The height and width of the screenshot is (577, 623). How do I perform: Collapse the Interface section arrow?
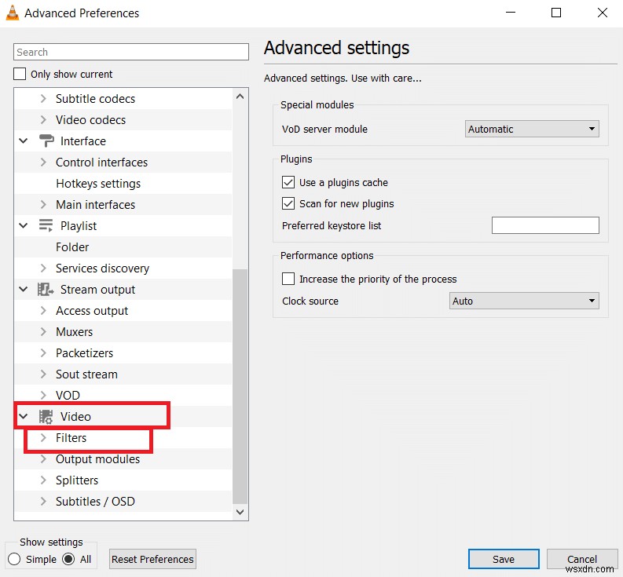(x=24, y=141)
